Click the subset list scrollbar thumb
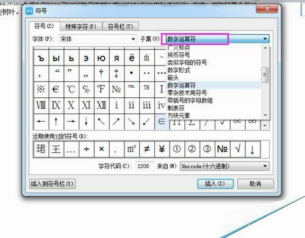This screenshot has height=238, width=305. 265,75
